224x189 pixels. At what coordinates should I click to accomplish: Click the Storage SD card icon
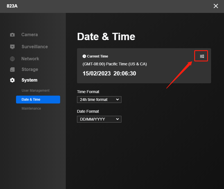pos(12,70)
